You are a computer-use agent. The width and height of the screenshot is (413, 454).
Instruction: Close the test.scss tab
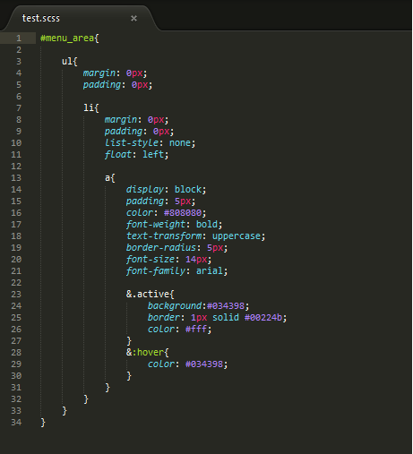(133, 19)
